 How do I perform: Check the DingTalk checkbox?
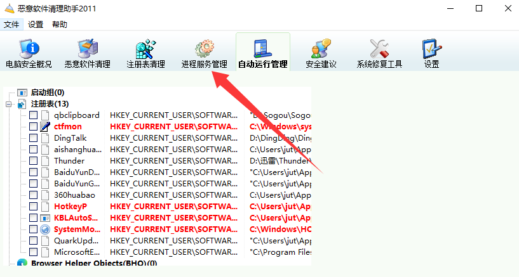coord(33,138)
